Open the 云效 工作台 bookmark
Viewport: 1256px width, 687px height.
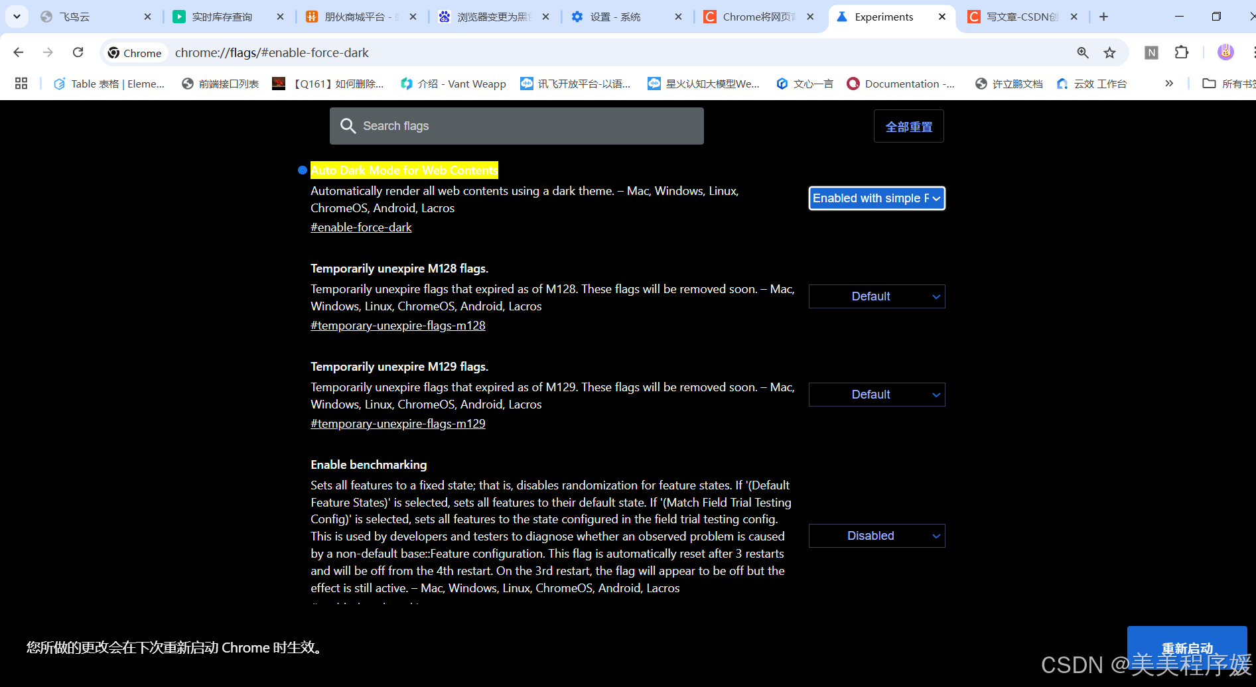click(x=1092, y=84)
